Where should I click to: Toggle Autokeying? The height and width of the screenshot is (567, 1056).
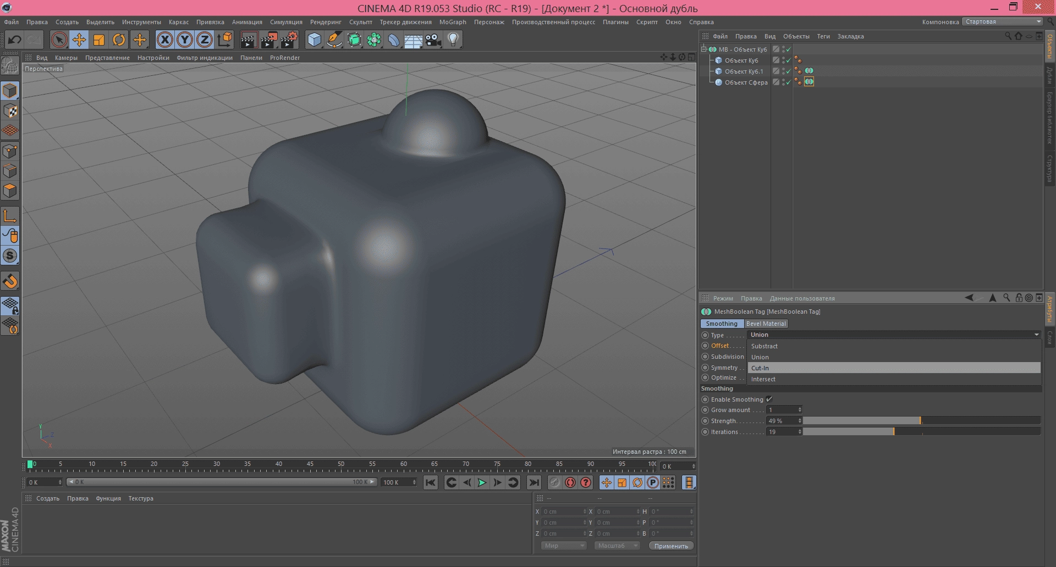pos(570,482)
